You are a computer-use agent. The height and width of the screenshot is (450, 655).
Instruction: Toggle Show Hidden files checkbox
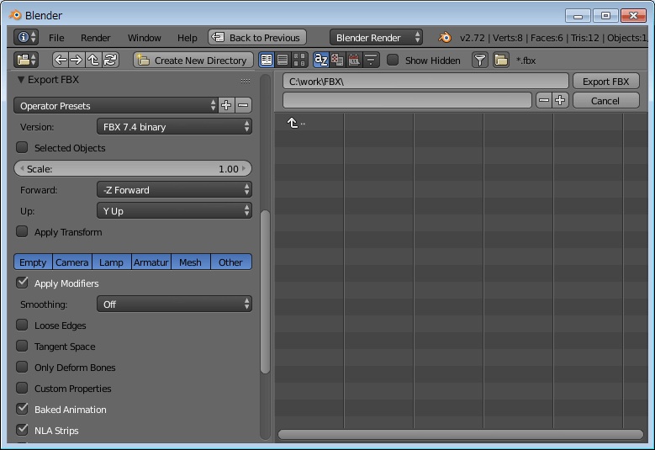click(393, 60)
